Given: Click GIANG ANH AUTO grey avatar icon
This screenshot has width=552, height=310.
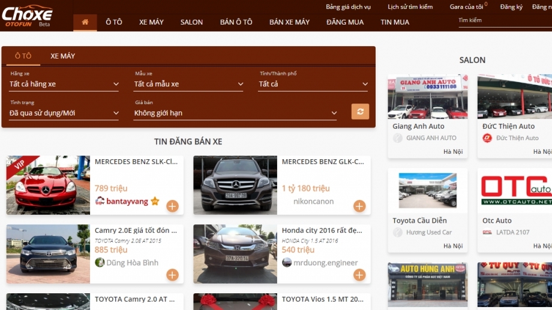Looking at the screenshot, I should tap(398, 138).
